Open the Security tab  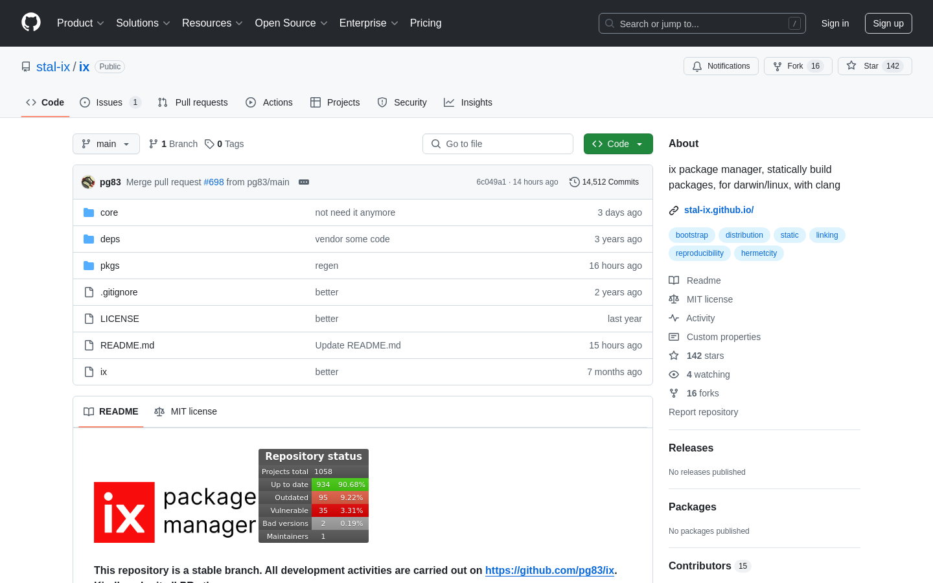(402, 102)
